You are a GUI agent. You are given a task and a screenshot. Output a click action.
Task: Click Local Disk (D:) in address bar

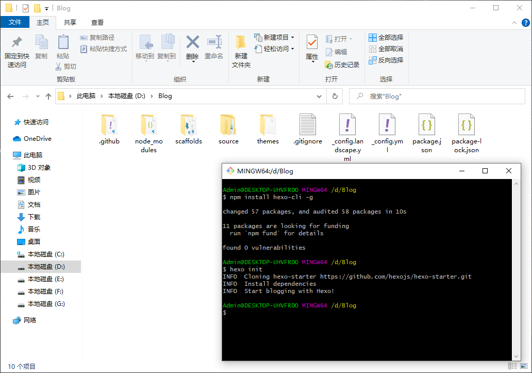coord(126,96)
